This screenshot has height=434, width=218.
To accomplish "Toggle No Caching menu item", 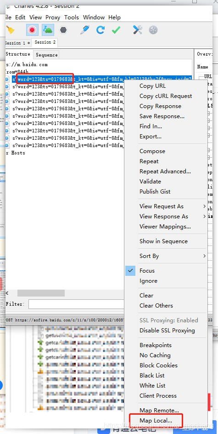I will pyautogui.click(x=155, y=355).
